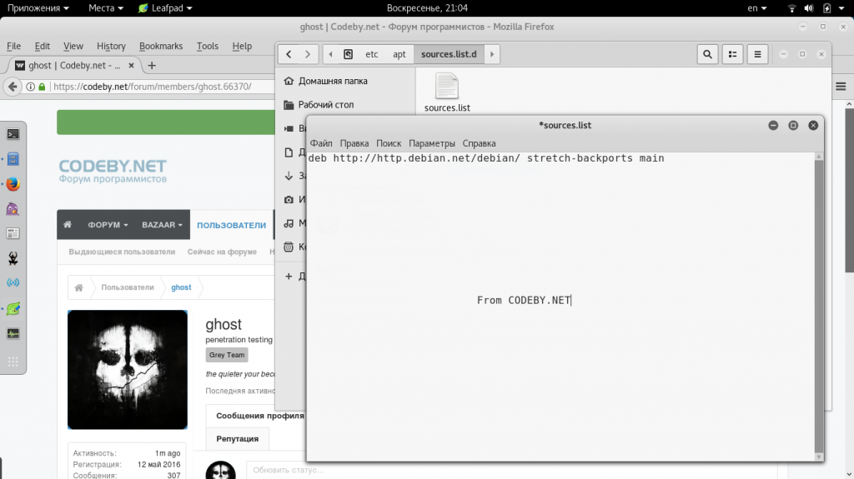Open the Terminal icon in the dock
854x479 pixels.
[x=13, y=134]
